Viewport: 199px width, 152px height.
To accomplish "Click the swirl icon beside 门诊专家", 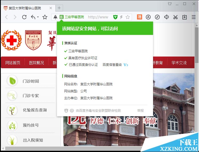I will [x=12, y=95].
